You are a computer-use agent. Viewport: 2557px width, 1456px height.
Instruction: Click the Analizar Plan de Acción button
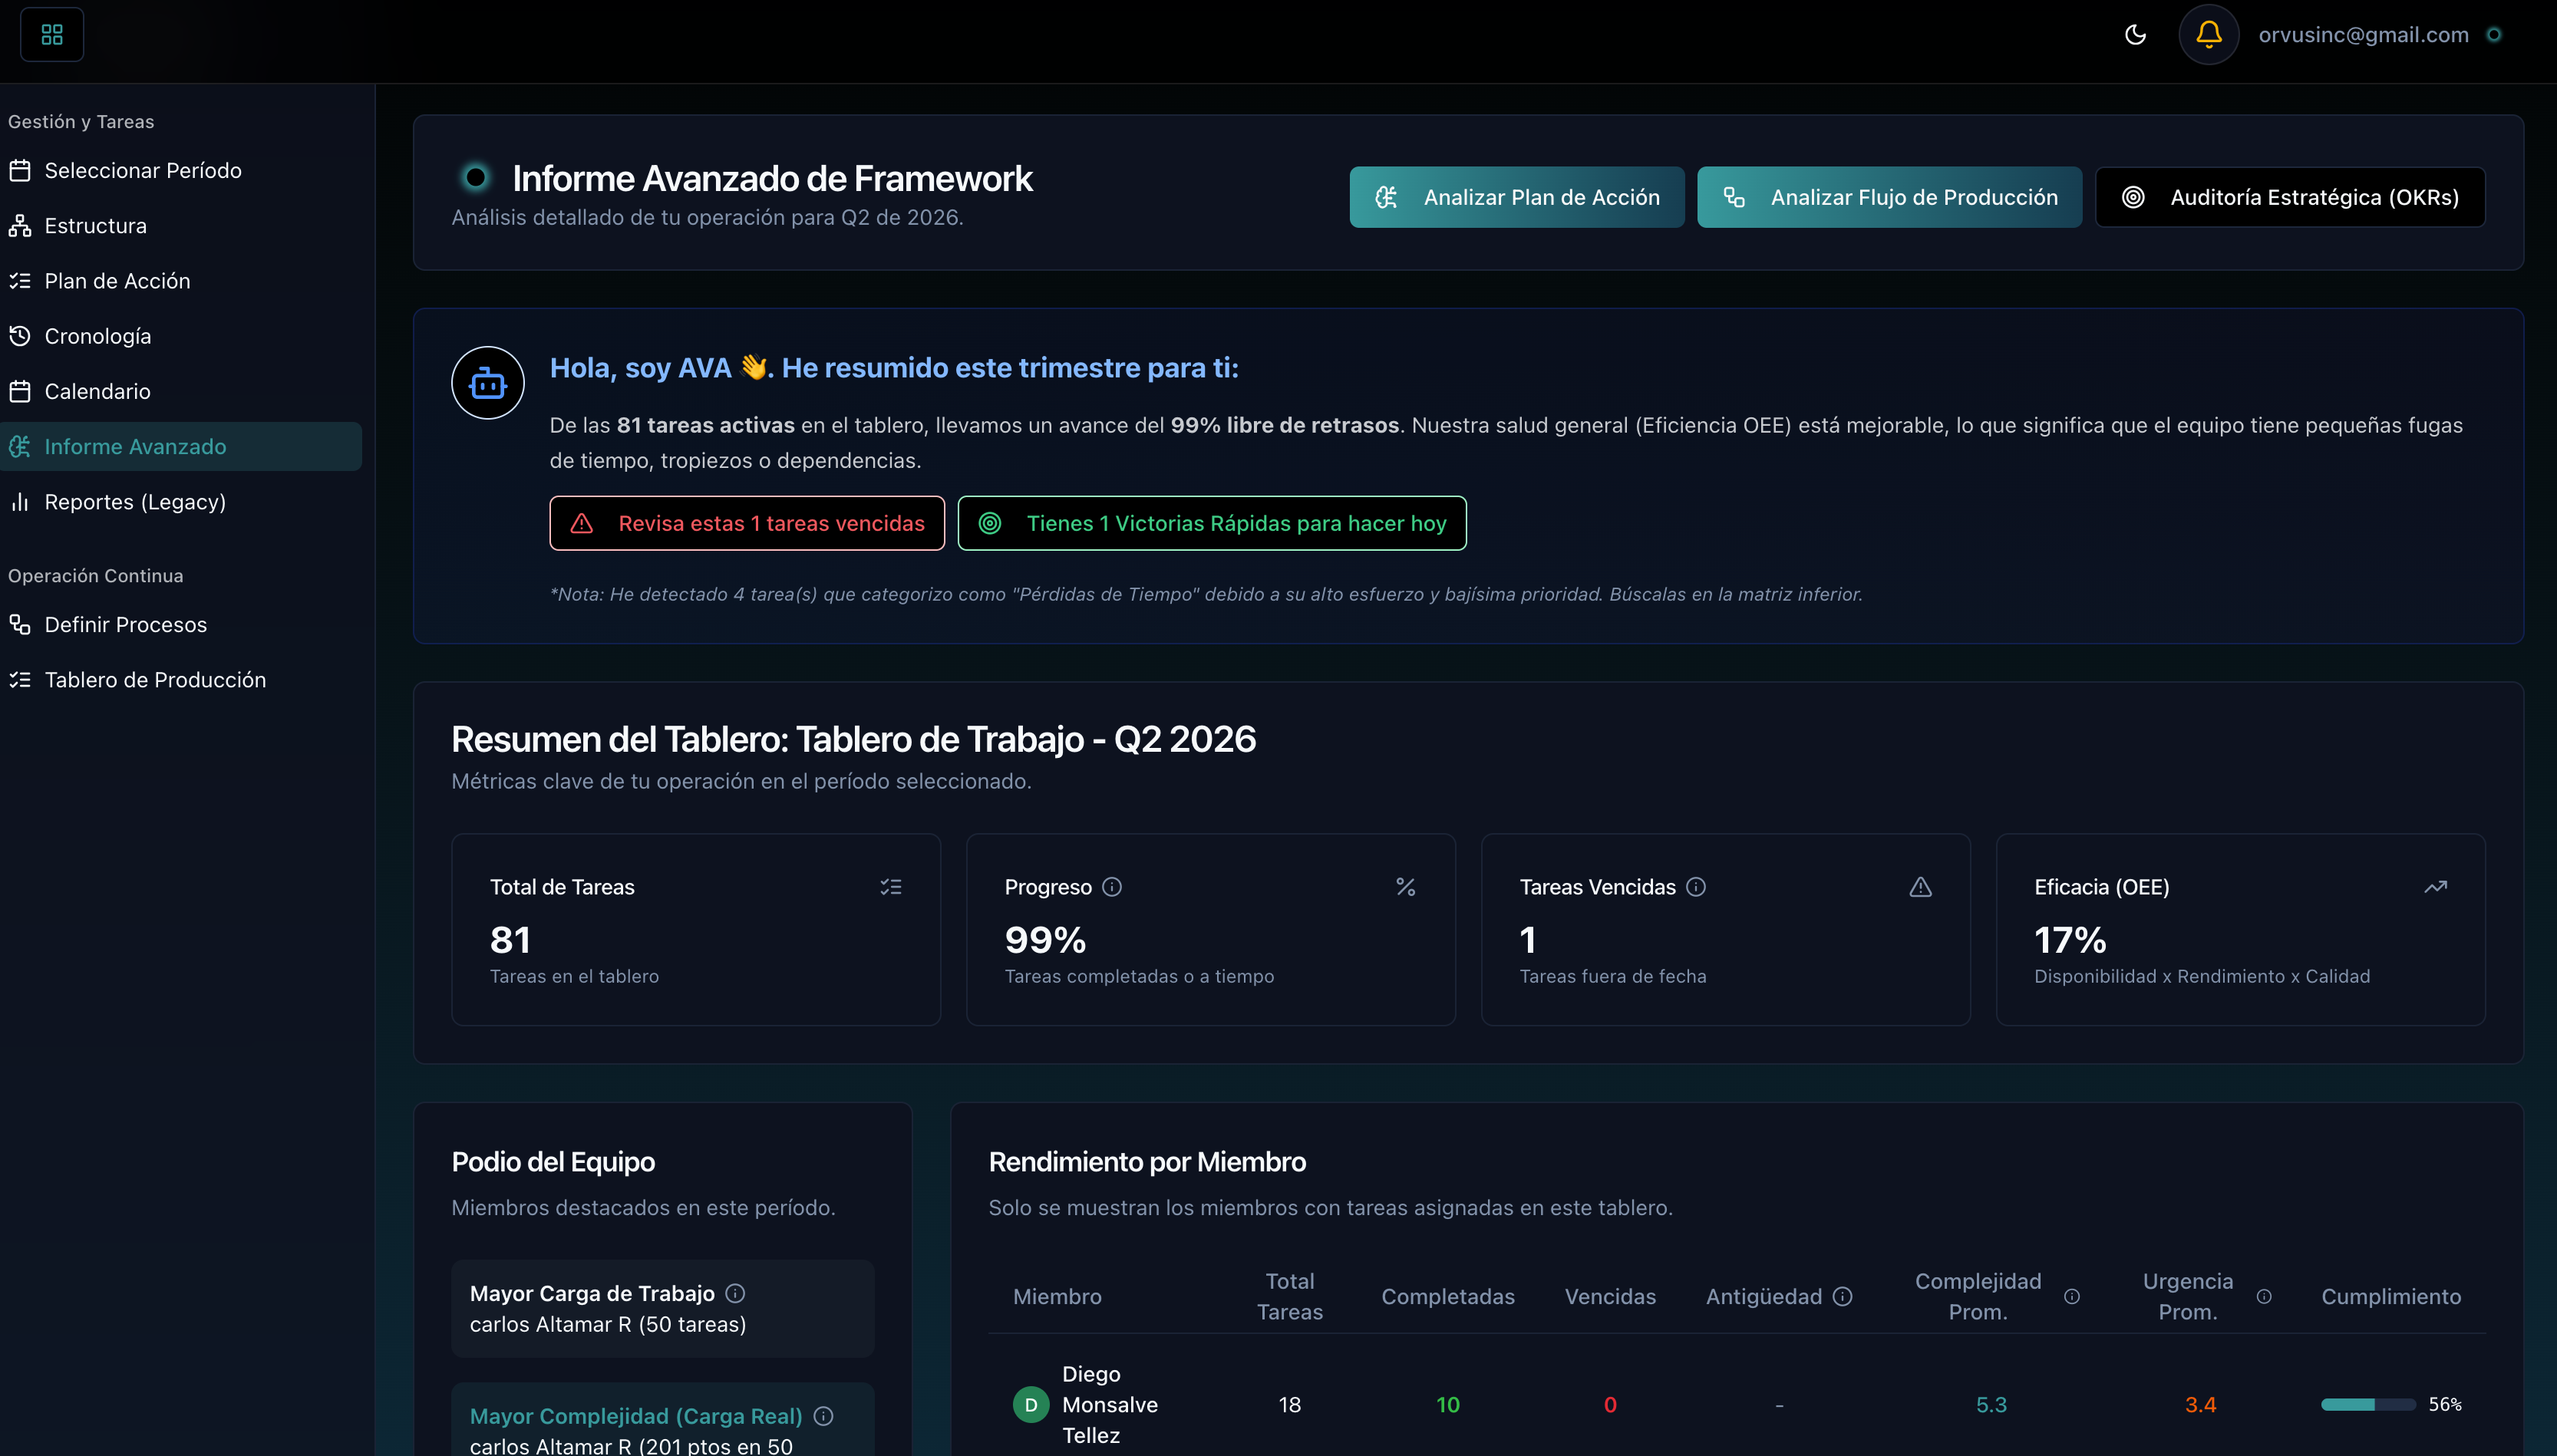(1516, 197)
